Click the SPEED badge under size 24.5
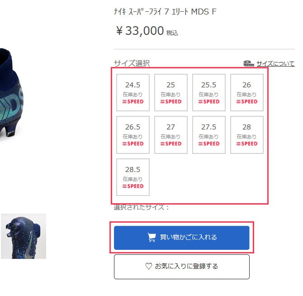Image resolution: width=303 pixels, height=296 pixels. click(133, 101)
